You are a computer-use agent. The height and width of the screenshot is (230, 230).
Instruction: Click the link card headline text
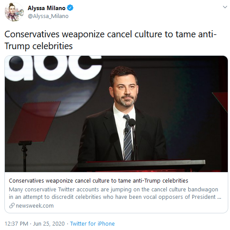point(99,180)
